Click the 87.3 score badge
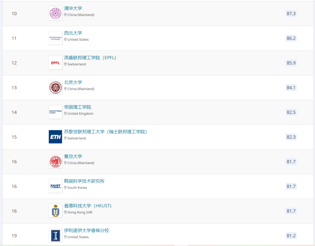Image resolution: width=315 pixels, height=246 pixels. coord(291,13)
